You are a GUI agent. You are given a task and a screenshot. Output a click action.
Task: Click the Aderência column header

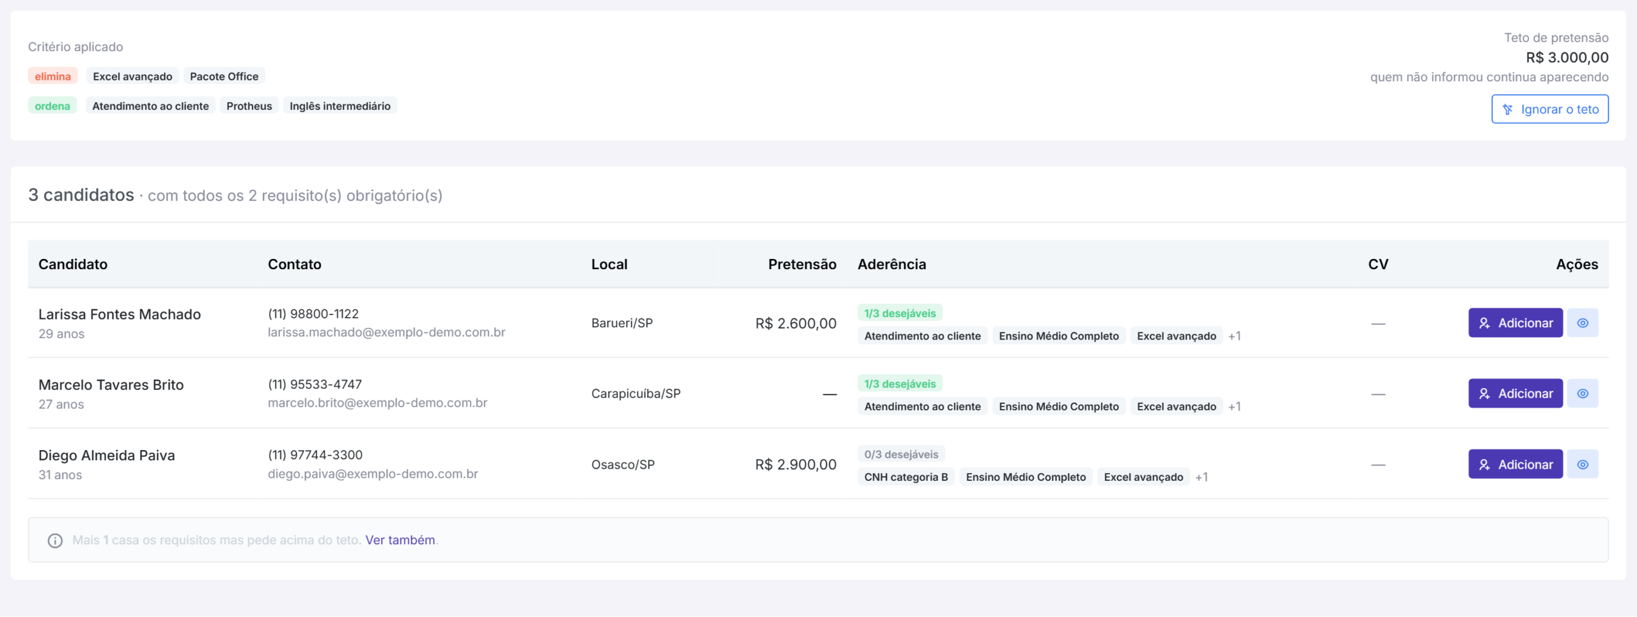[x=891, y=264]
